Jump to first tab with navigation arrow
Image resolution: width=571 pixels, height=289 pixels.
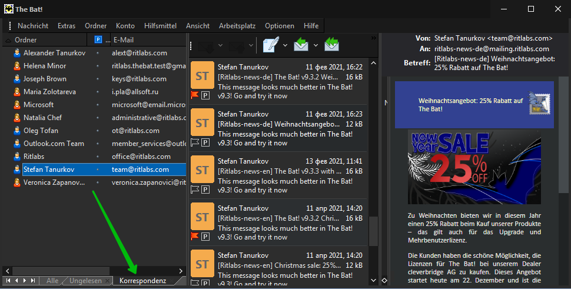click(8, 281)
